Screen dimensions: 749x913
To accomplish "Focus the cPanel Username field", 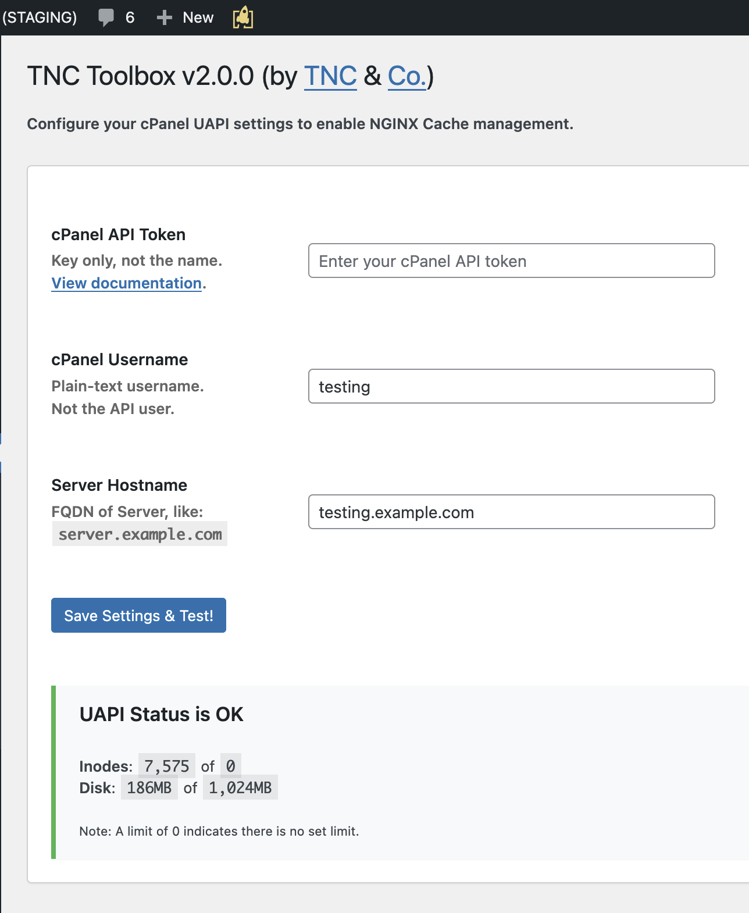I will click(x=512, y=386).
